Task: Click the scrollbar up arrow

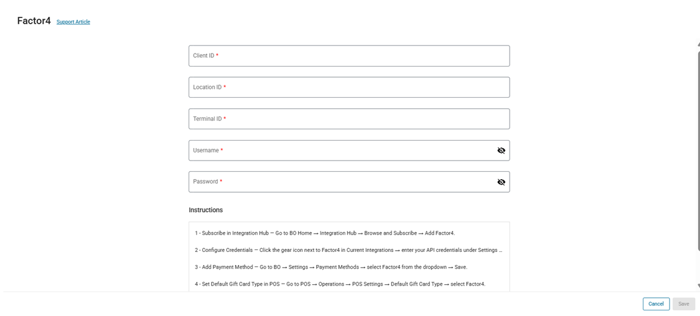Action: [698, 44]
